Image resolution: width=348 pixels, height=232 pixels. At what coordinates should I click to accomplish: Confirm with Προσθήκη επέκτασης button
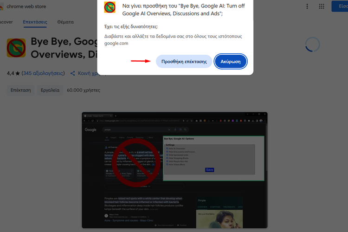click(x=184, y=61)
